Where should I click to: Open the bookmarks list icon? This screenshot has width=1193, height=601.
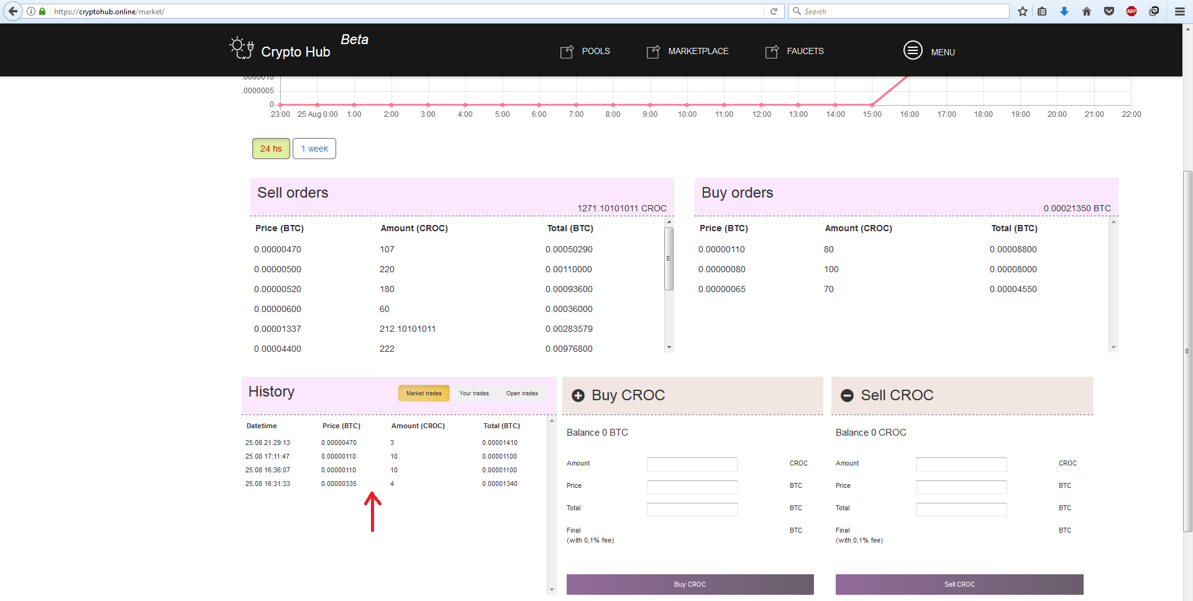(1042, 11)
